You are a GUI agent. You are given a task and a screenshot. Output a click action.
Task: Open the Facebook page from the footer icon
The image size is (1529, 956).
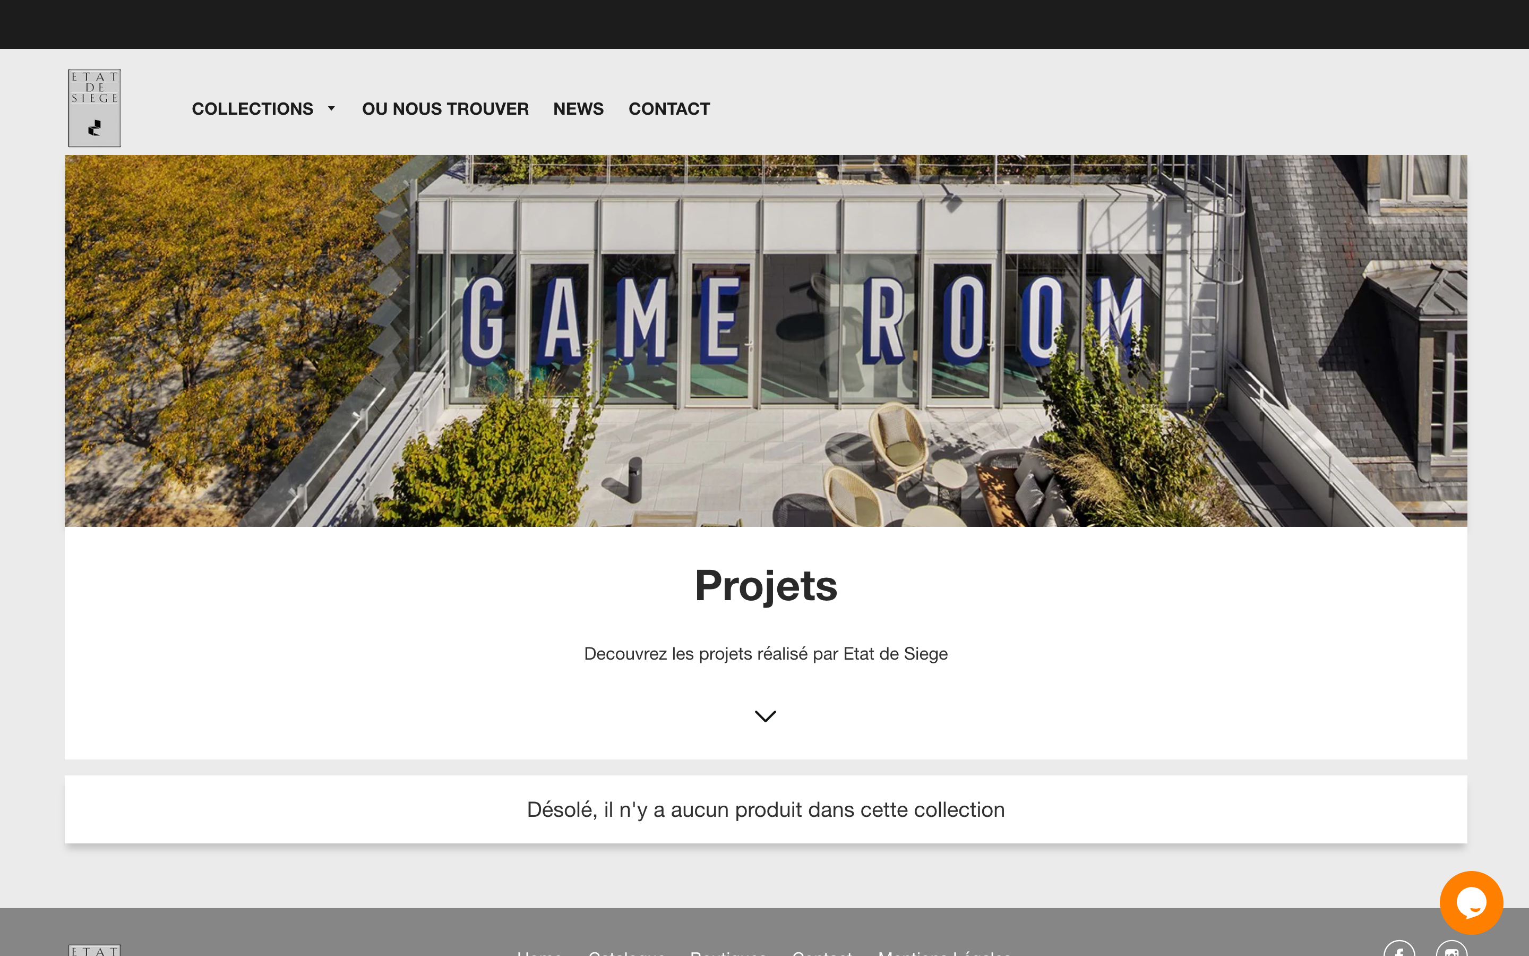[x=1399, y=952]
